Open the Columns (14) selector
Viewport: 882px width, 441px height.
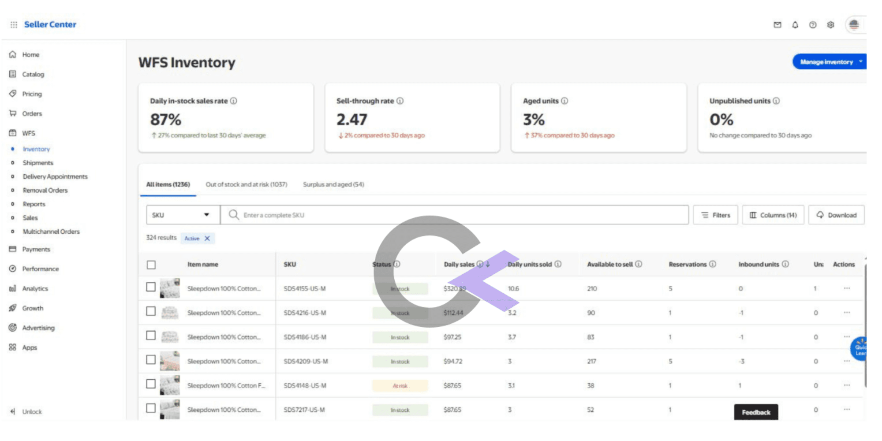tap(773, 215)
